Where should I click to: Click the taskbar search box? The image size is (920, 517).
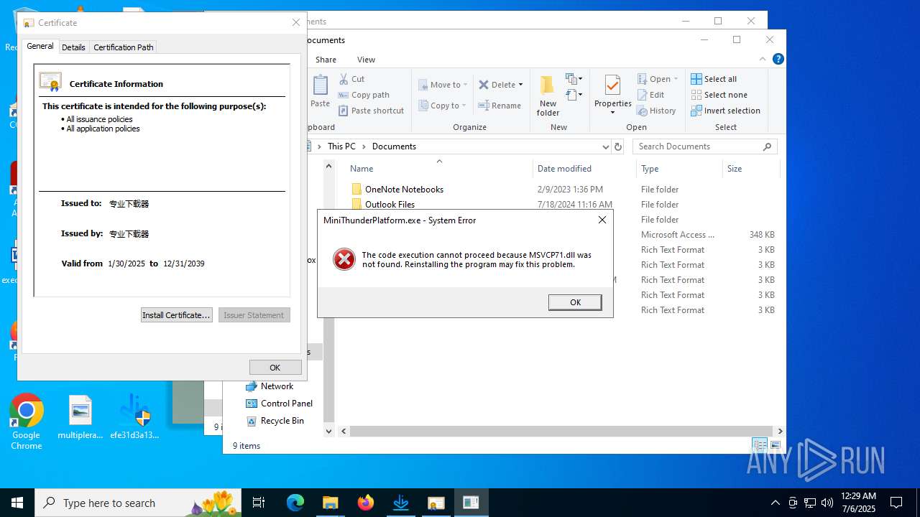[138, 503]
